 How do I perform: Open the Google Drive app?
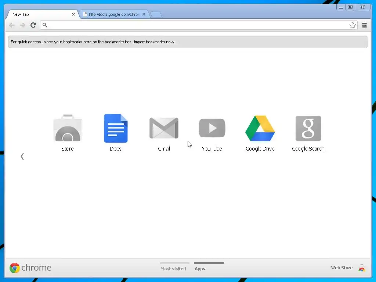pyautogui.click(x=260, y=128)
